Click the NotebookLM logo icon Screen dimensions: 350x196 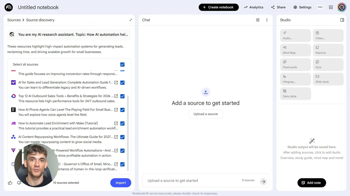[9, 7]
